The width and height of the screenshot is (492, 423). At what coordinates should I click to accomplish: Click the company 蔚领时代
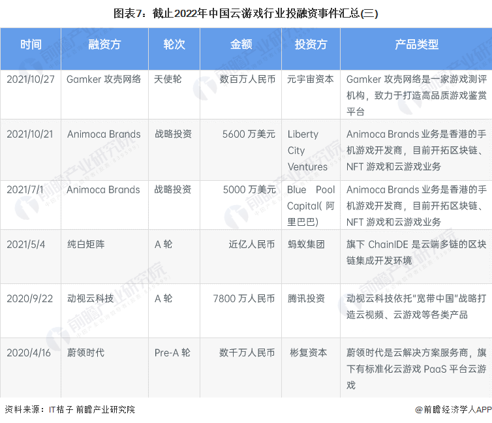[x=85, y=353]
